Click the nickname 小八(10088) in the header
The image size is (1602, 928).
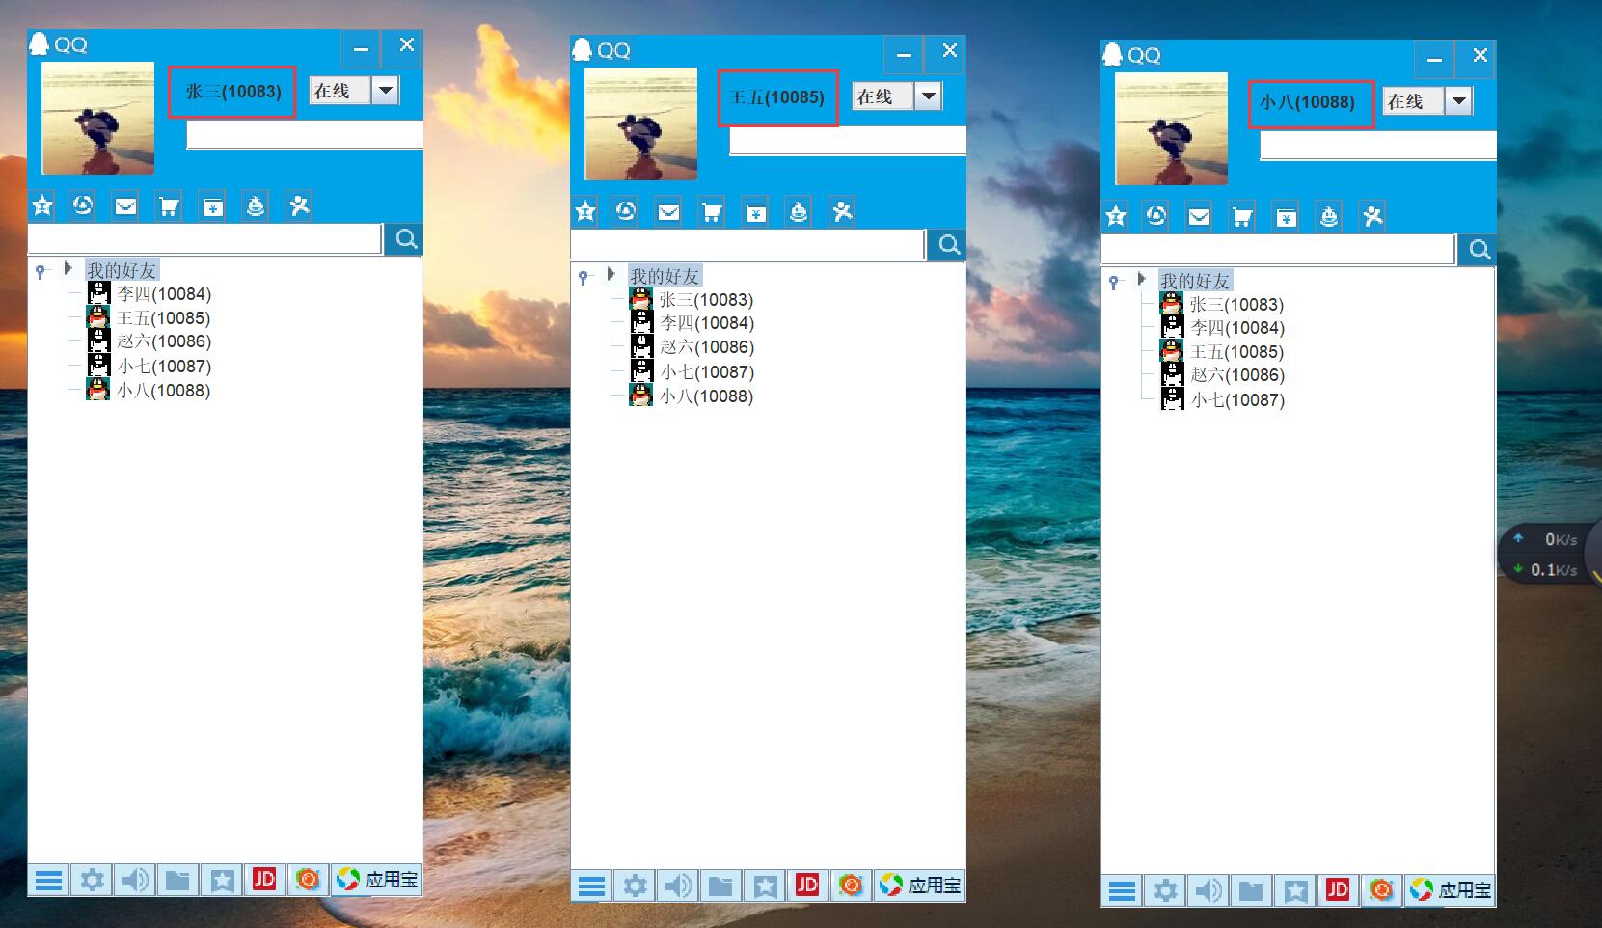pos(1308,102)
